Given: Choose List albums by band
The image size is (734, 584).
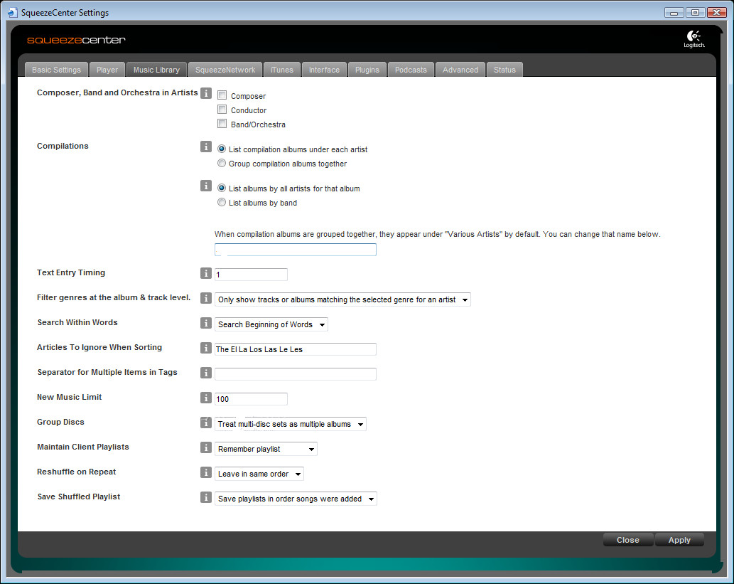Looking at the screenshot, I should 222,202.
